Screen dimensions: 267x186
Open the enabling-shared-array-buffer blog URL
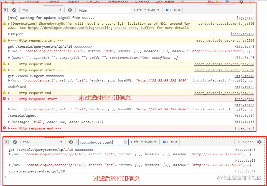[x=91, y=28]
